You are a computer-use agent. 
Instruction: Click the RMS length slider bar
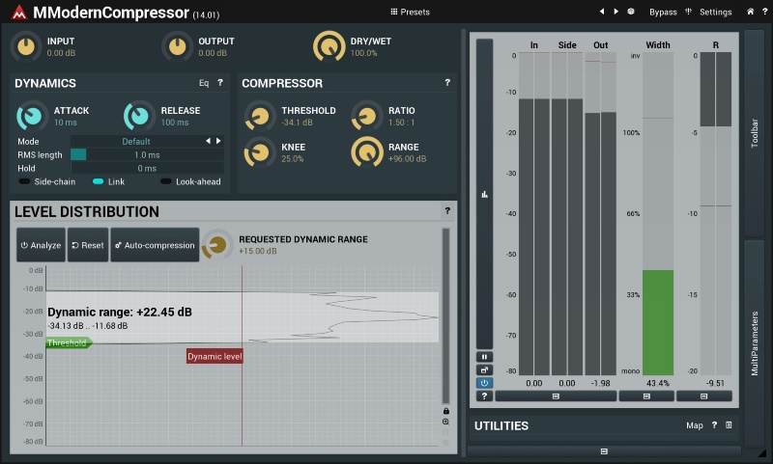click(147, 155)
